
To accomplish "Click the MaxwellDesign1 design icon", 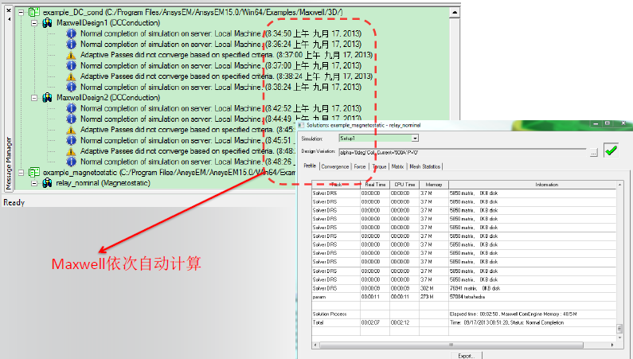I will [x=47, y=23].
